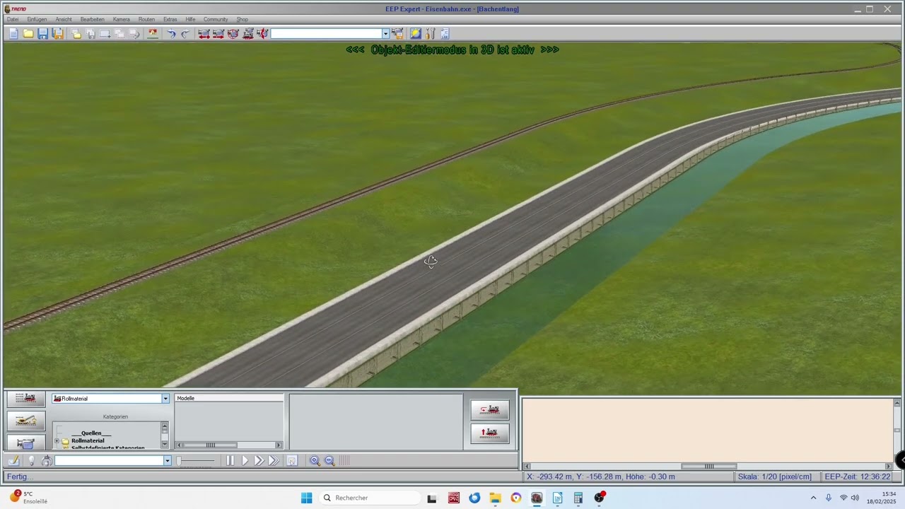The image size is (905, 509).
Task: Open the Einfügen menu
Action: (37, 19)
